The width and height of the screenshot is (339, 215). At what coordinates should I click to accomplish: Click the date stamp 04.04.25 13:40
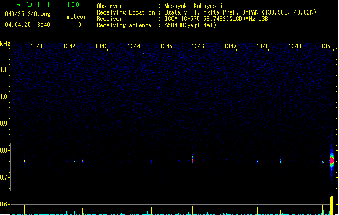[27, 25]
